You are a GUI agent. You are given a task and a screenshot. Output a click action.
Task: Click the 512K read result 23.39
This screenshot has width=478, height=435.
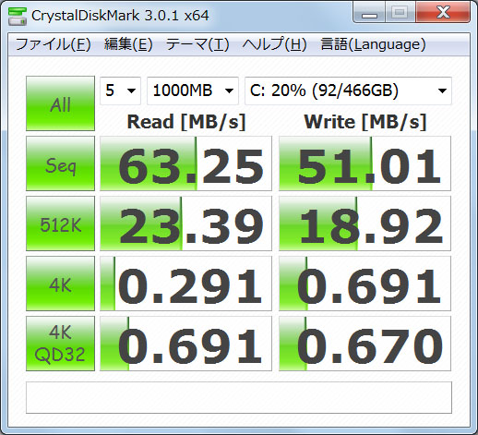[x=185, y=224]
